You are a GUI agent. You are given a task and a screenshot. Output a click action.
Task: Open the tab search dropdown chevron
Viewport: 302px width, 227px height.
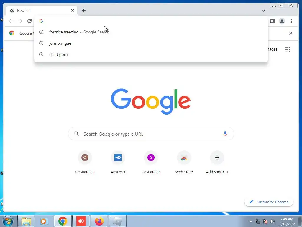pos(263,11)
